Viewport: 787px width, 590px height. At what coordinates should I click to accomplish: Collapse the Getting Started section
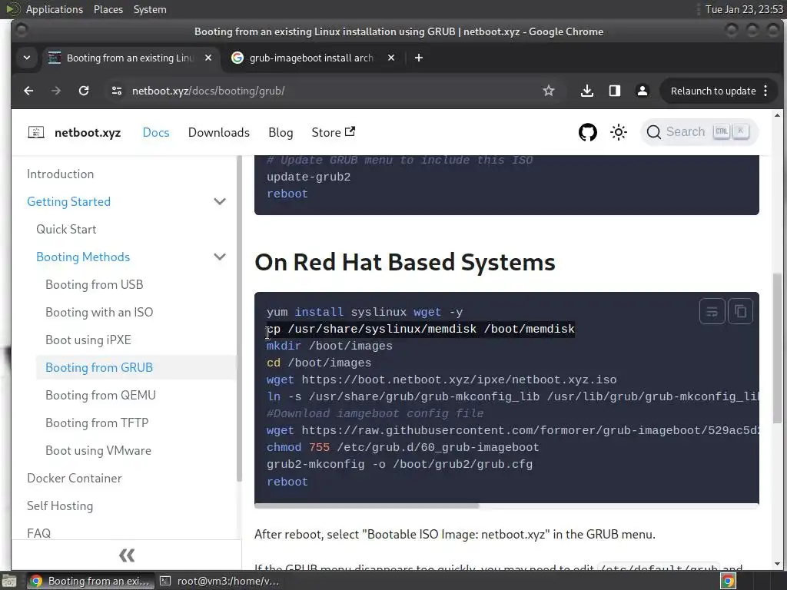220,202
